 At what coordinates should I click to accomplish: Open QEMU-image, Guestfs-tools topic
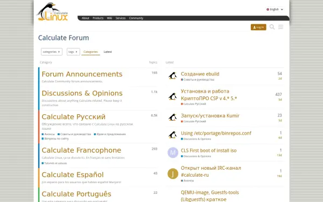point(210,196)
